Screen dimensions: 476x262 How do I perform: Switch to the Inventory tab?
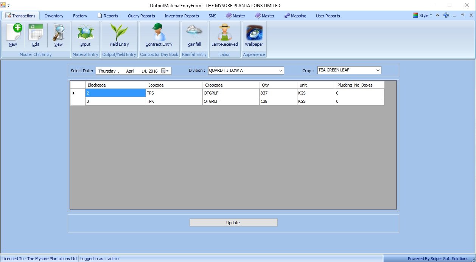[x=54, y=16]
